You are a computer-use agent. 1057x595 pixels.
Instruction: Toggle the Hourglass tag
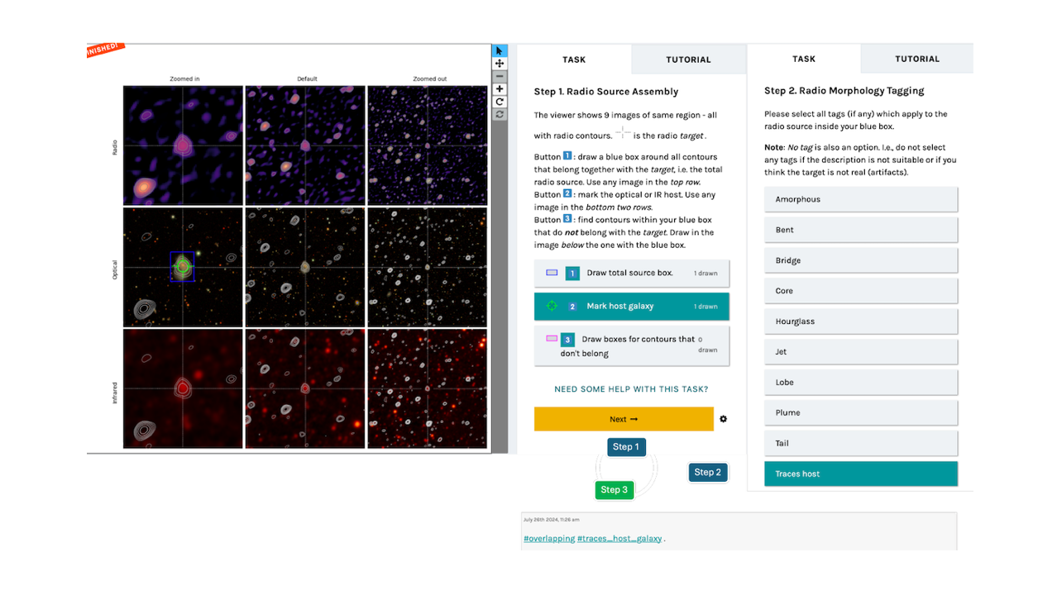[x=861, y=321]
